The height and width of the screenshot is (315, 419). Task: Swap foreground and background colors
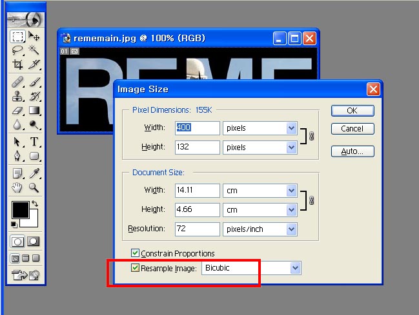pos(35,204)
